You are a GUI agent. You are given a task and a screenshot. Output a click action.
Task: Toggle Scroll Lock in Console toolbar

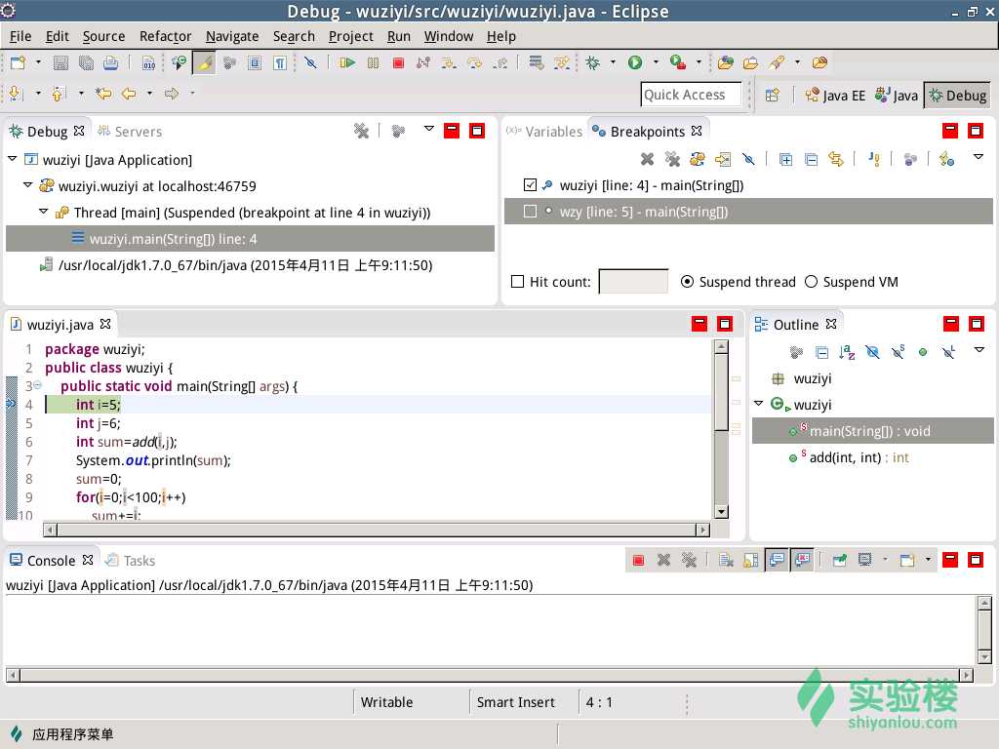[x=751, y=560]
